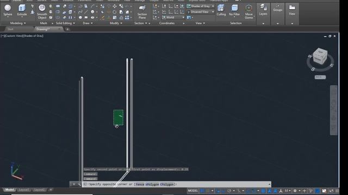Click the Fence option in command line
The image size is (348, 195).
[x=140, y=184]
